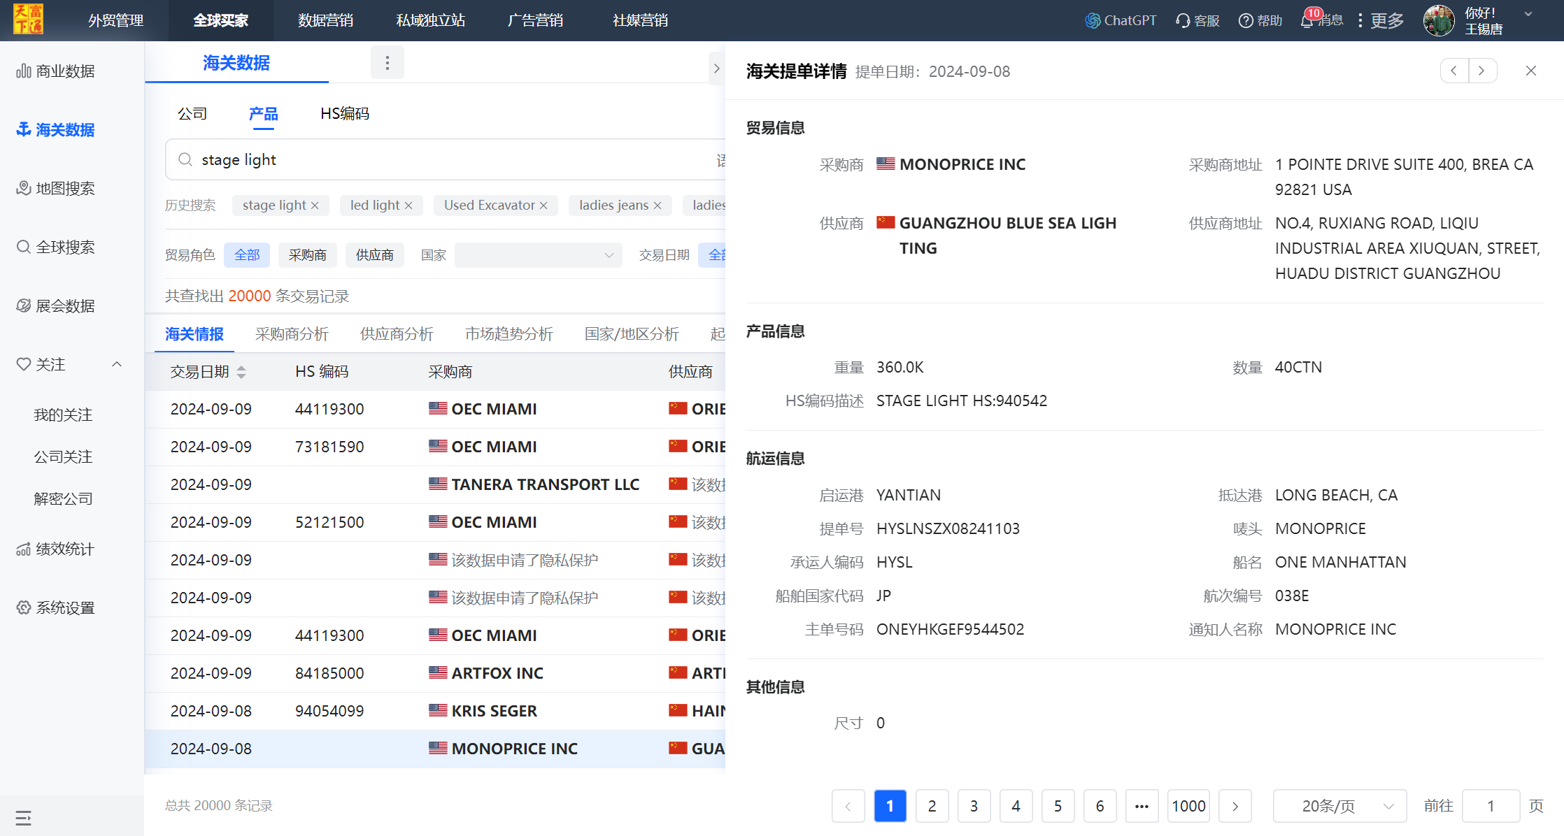Sort by 交易日期 column arrows
This screenshot has height=836, width=1564.
(x=241, y=372)
